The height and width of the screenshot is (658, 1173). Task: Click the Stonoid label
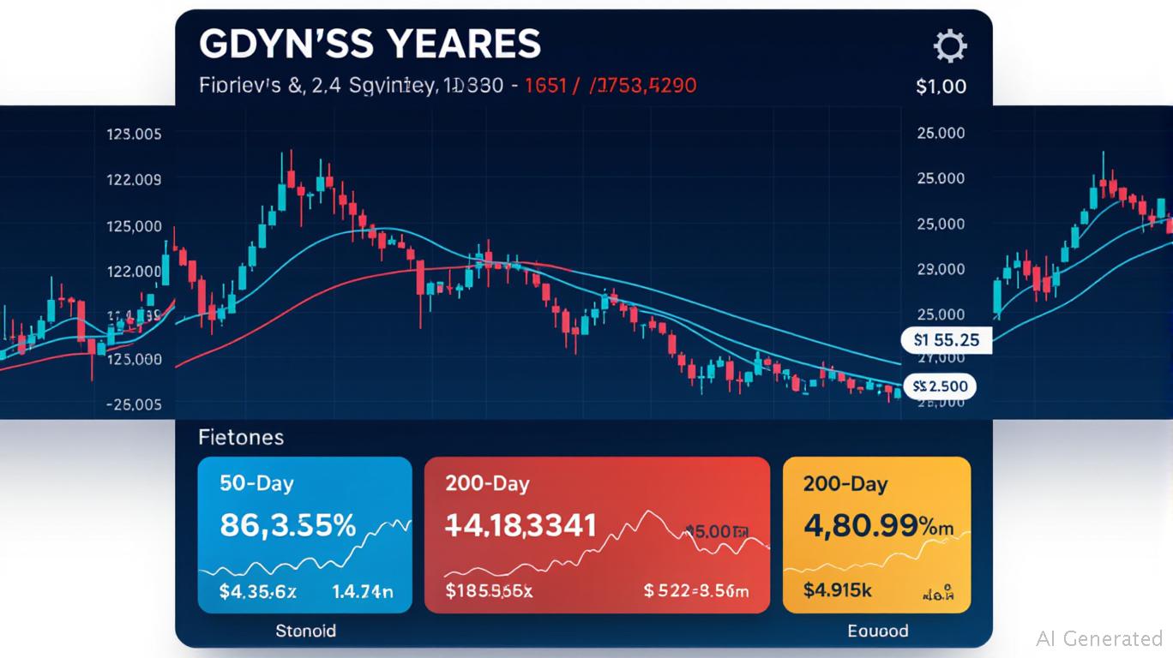(305, 631)
